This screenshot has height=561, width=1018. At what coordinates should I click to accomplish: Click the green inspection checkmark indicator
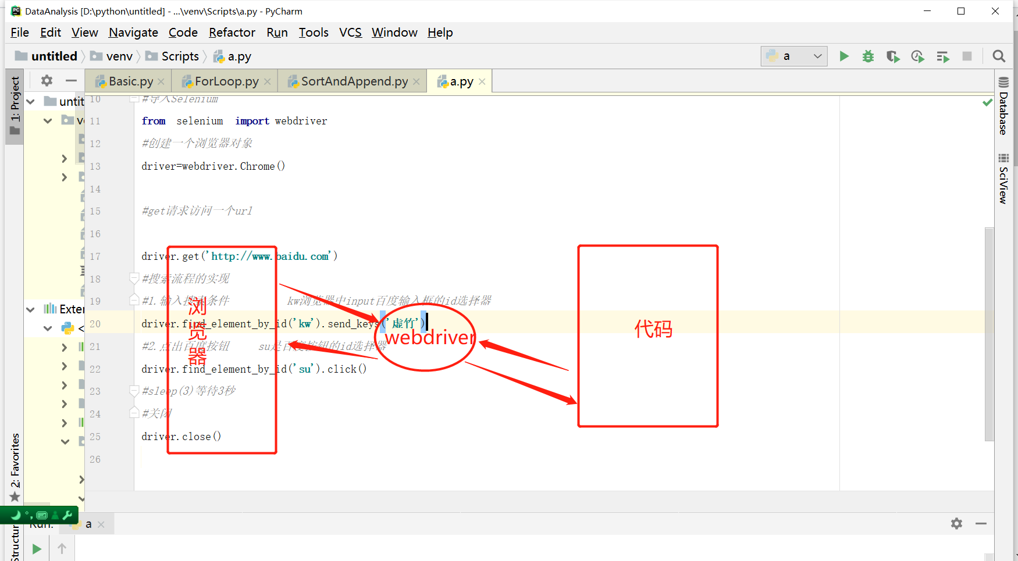pyautogui.click(x=987, y=102)
